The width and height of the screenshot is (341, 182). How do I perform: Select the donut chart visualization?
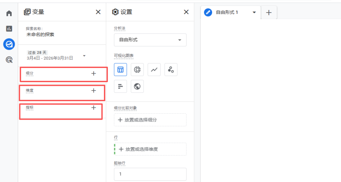coord(137,70)
